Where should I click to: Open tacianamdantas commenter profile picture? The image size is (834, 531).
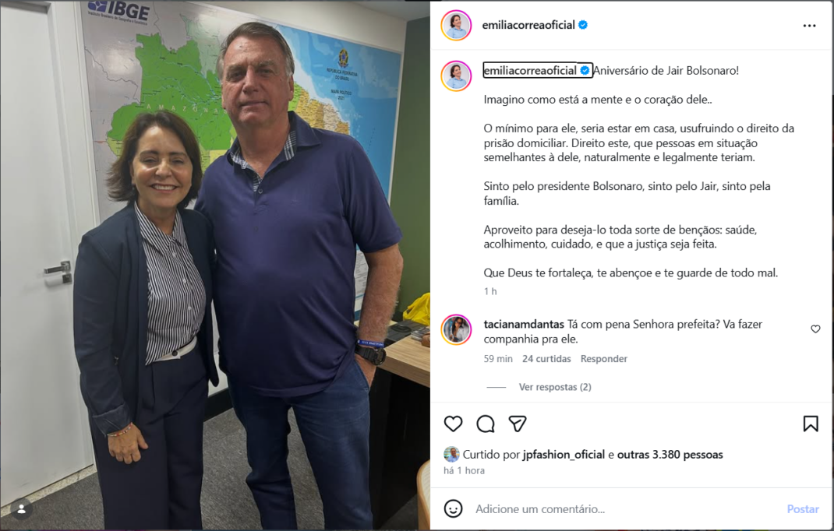point(456,329)
